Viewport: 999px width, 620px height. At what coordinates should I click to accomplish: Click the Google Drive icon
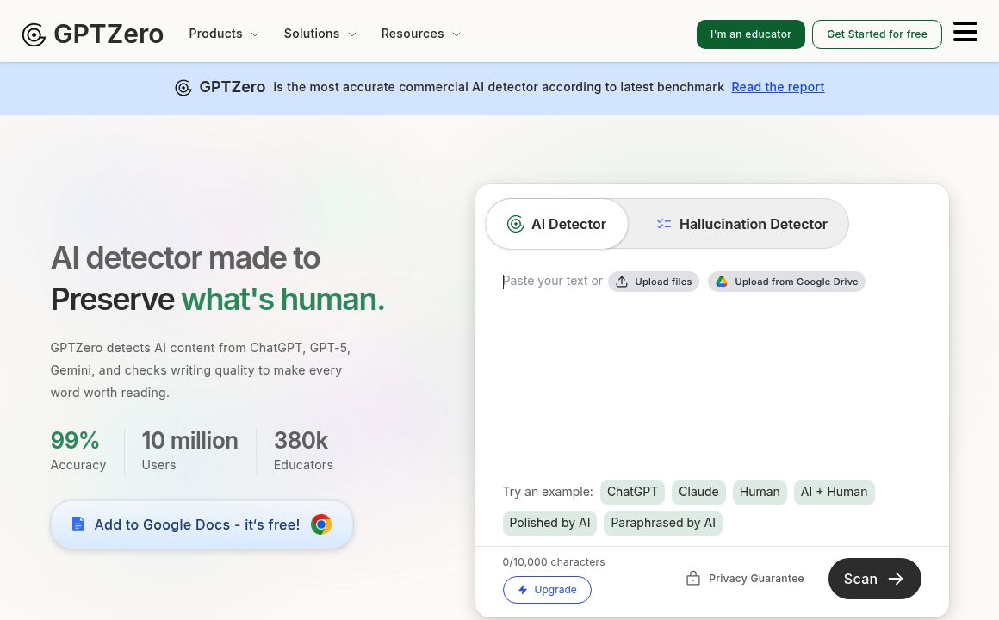point(722,282)
